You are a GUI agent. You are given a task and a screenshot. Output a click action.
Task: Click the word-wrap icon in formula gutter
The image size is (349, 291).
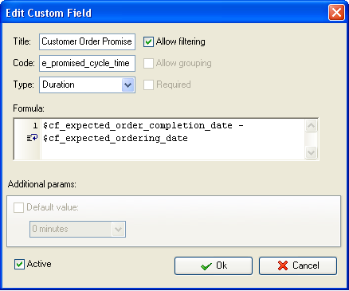[x=32, y=138]
